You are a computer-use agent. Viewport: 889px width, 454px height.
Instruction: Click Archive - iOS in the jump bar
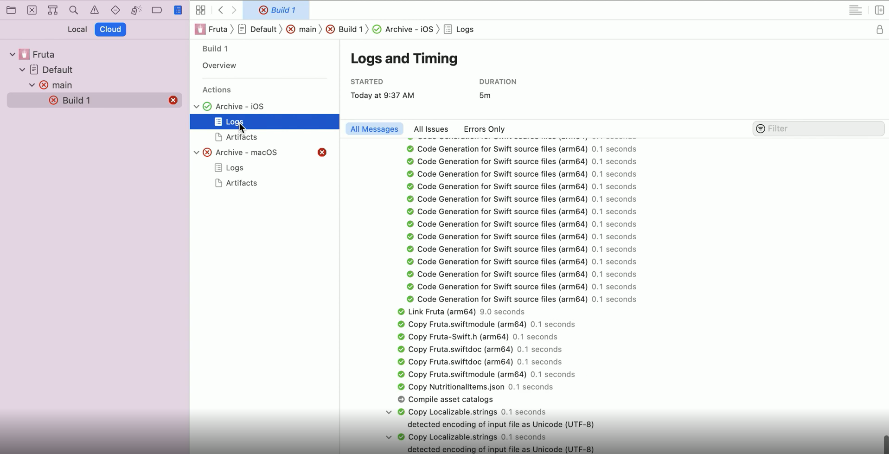pyautogui.click(x=409, y=29)
